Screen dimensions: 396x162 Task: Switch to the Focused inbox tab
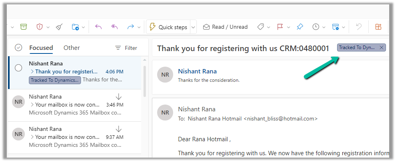click(x=41, y=47)
